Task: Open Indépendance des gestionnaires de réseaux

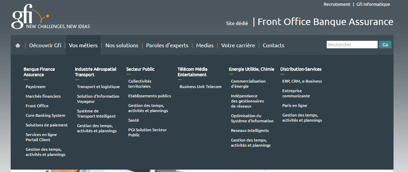Action: (x=248, y=101)
